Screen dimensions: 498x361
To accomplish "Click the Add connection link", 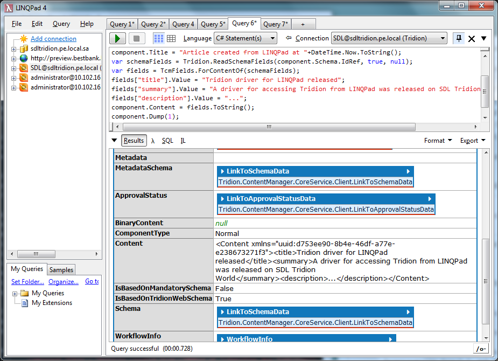I will [53, 39].
